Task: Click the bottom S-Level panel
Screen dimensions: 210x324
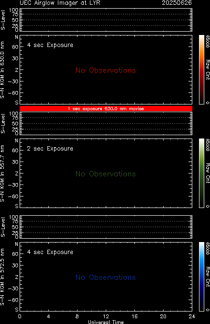Action: point(106,227)
